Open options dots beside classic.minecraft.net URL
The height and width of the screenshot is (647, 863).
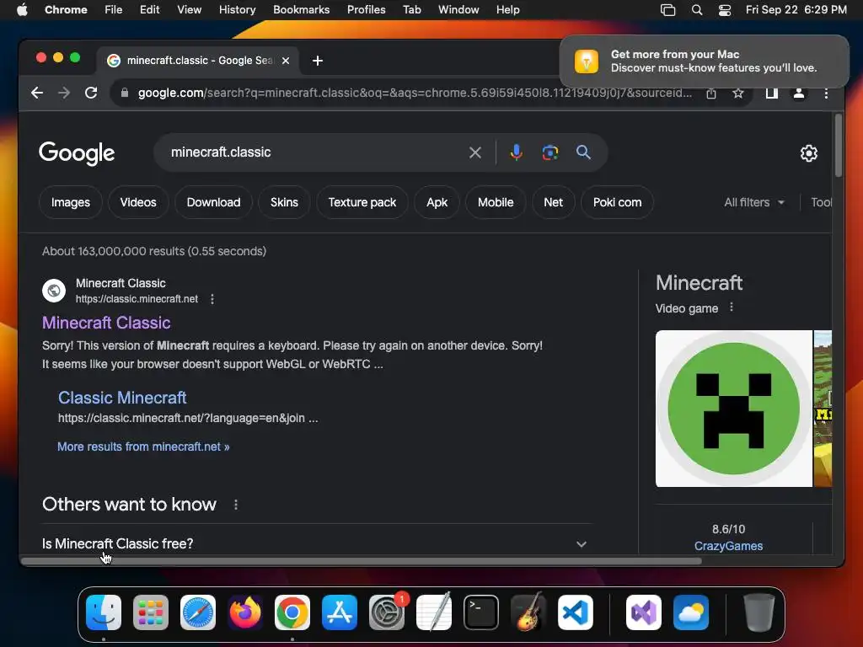[x=212, y=299]
